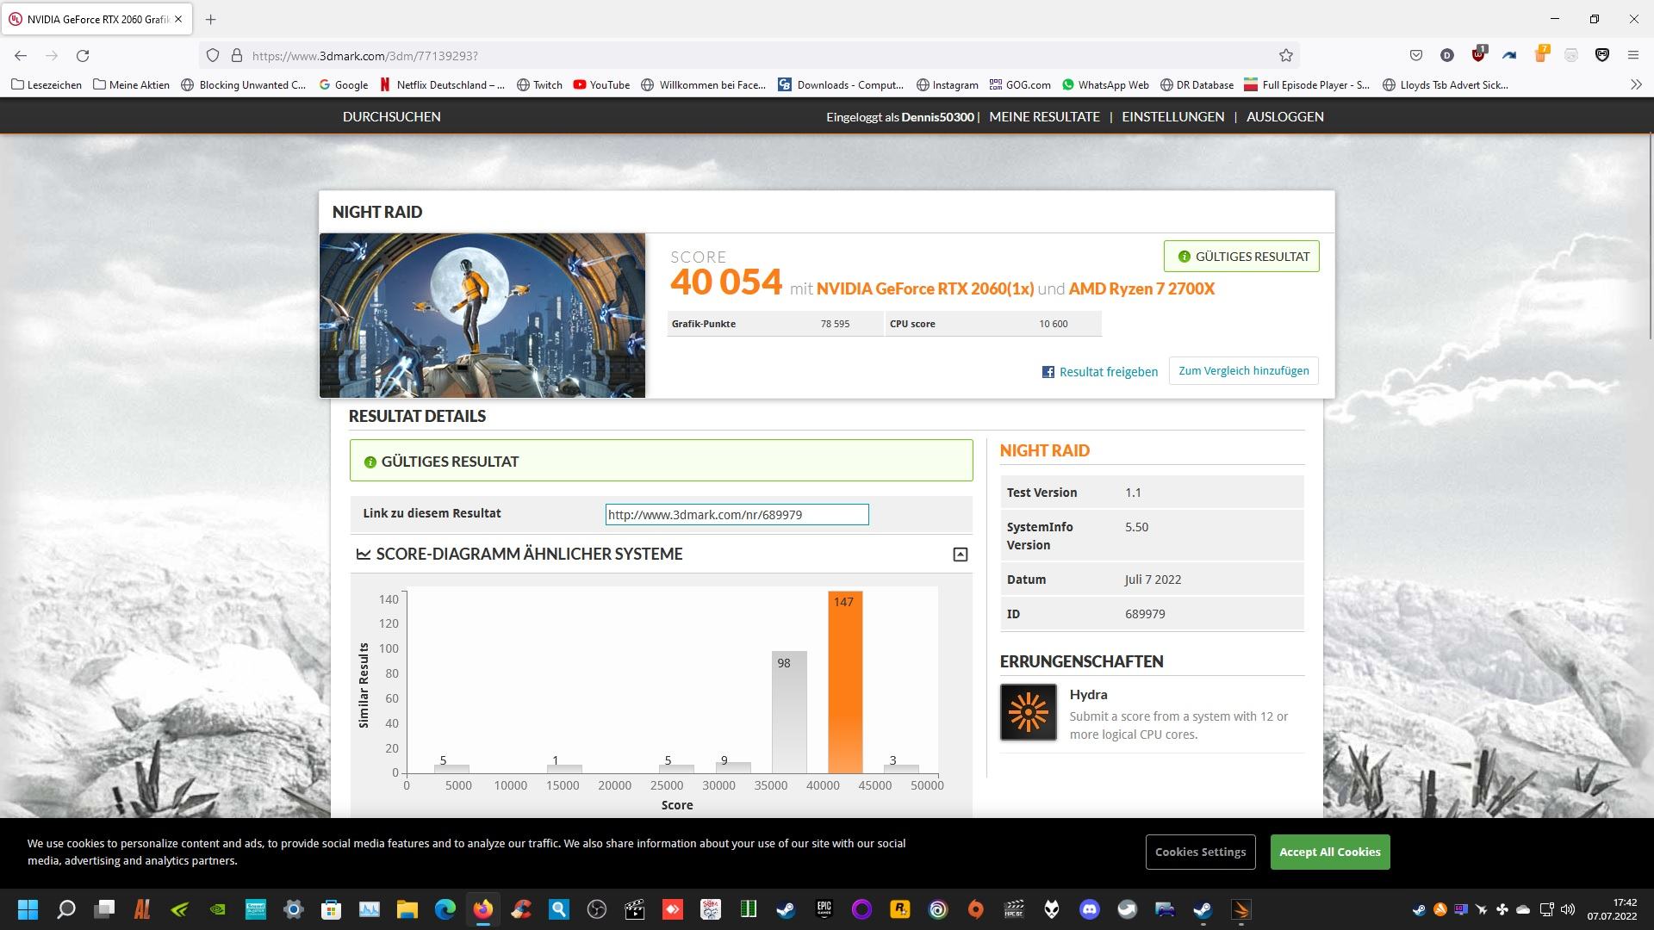Select the NVIDIA GeForce RTX 2060 tab
1654x930 pixels.
click(96, 19)
